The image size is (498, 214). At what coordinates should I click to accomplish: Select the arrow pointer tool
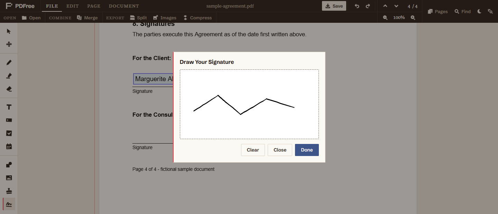coord(9,31)
